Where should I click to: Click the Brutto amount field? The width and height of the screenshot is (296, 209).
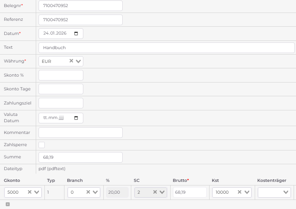pyautogui.click(x=189, y=192)
